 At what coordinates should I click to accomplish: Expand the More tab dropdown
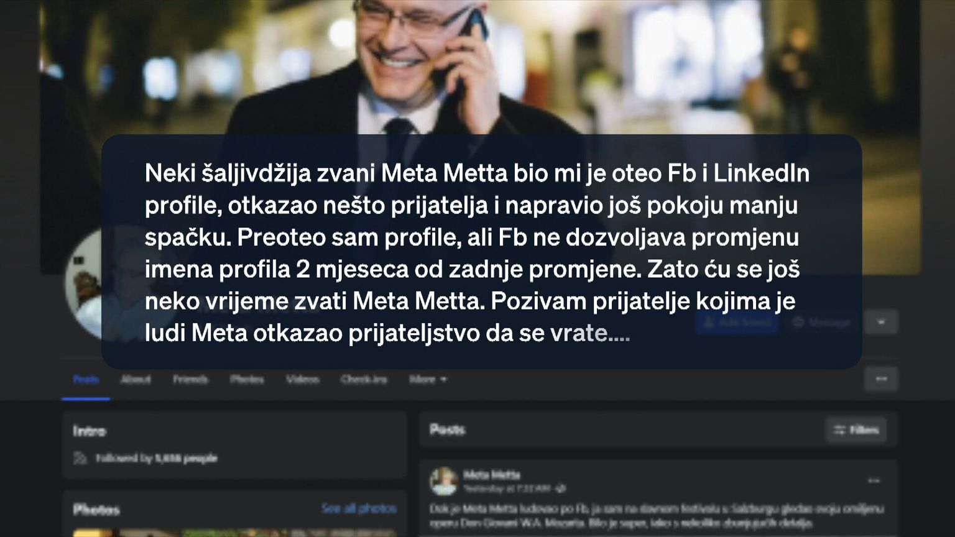428,379
